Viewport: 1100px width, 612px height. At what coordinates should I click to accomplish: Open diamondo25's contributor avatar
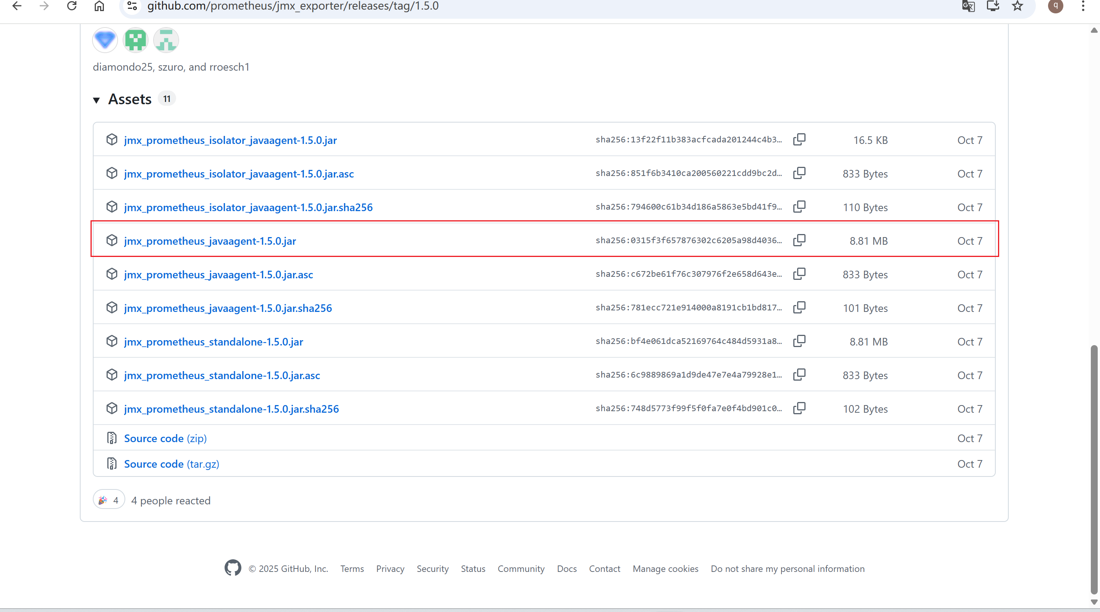[x=105, y=40]
